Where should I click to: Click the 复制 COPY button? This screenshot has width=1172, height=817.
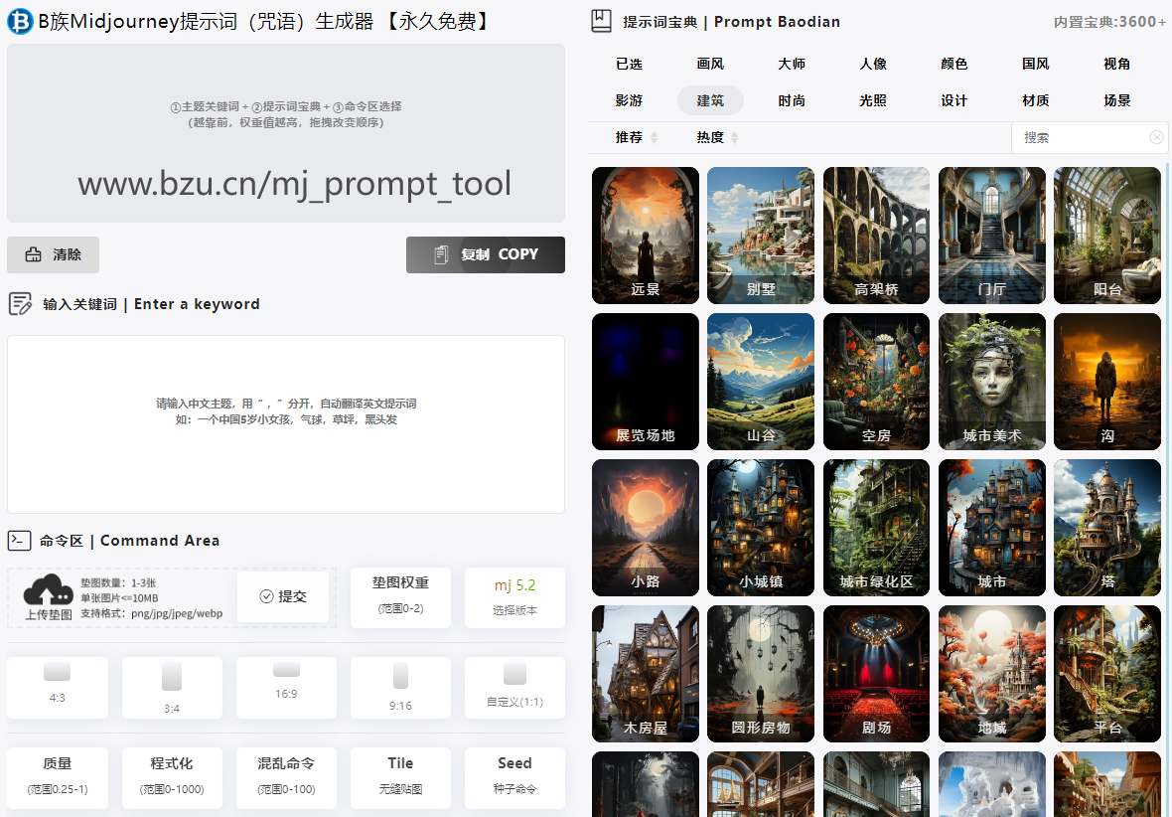point(486,255)
